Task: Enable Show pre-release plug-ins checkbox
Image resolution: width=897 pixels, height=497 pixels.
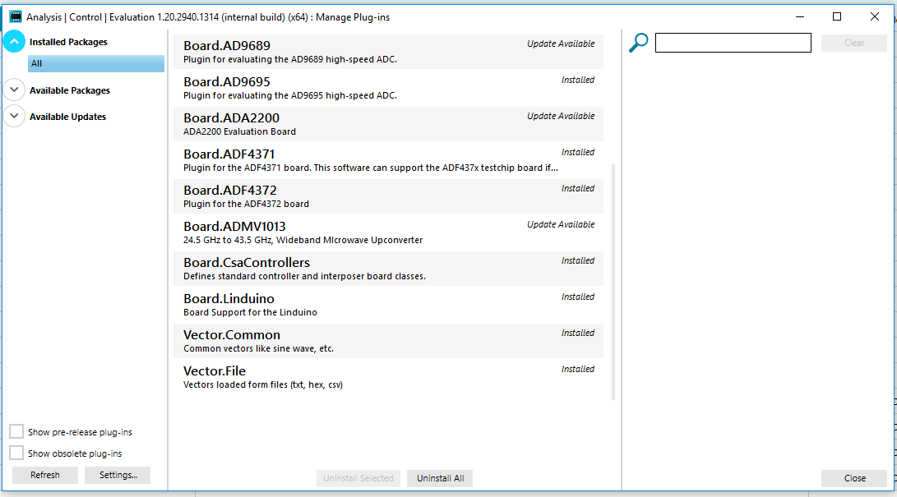Action: [x=16, y=431]
